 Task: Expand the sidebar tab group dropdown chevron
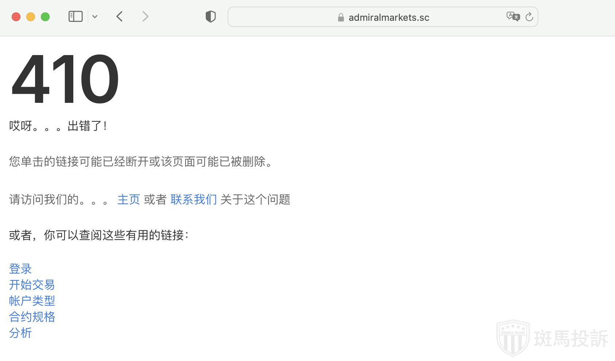pos(95,17)
